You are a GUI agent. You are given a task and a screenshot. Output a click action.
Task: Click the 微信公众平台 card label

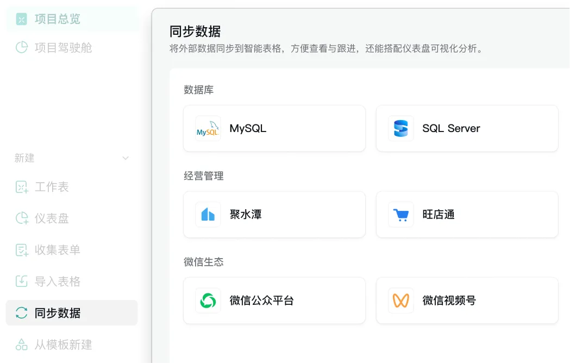pyautogui.click(x=261, y=301)
